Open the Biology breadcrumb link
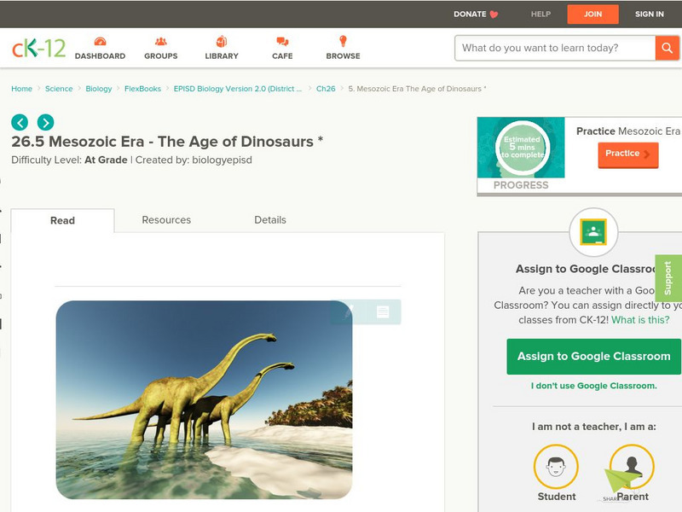 (x=99, y=89)
